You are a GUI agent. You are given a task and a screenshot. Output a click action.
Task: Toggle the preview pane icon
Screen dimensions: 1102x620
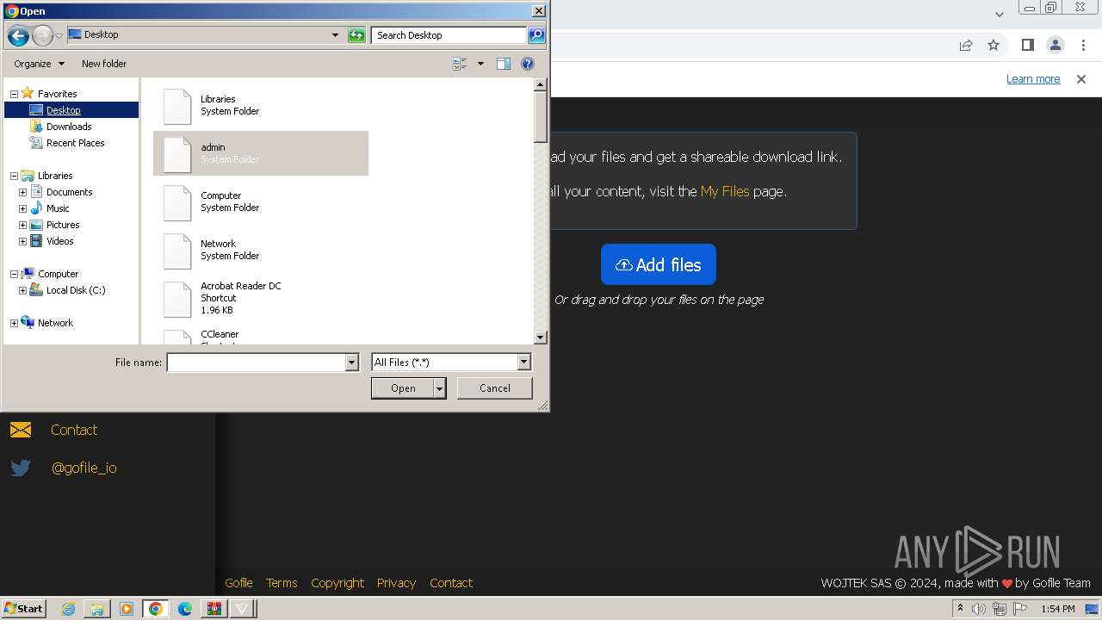[504, 64]
